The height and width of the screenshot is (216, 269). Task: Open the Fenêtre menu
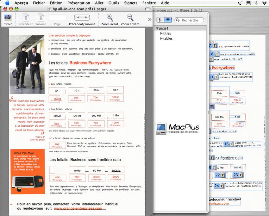pos(149,3)
